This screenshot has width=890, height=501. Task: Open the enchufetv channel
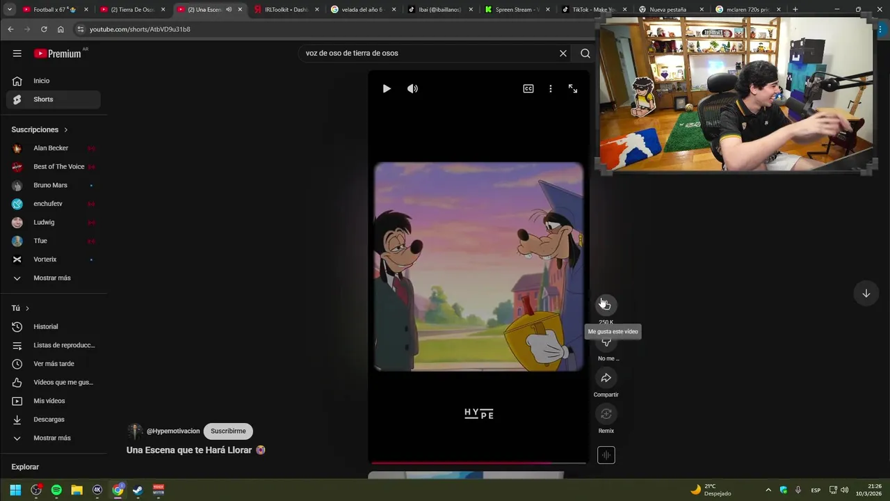pyautogui.click(x=54, y=204)
